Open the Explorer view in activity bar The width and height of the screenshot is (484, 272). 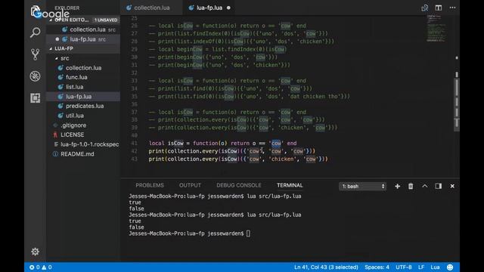point(36,11)
